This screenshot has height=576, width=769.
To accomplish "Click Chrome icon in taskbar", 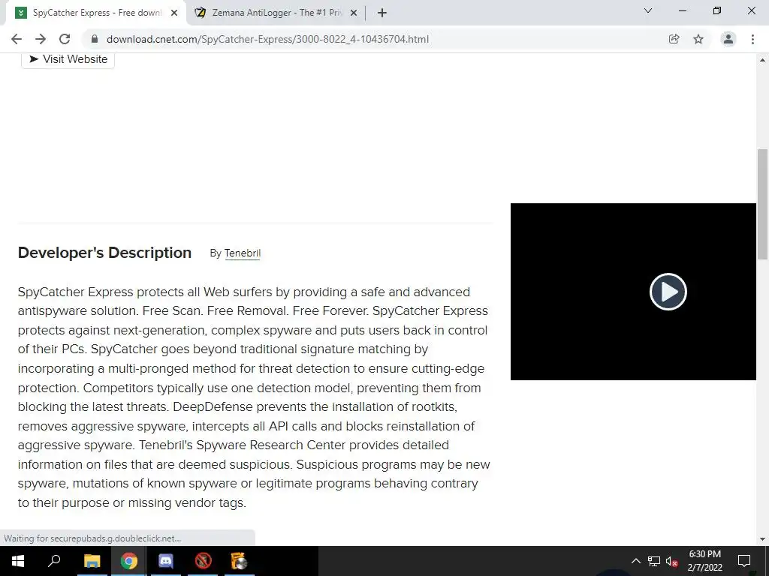I will coord(129,561).
